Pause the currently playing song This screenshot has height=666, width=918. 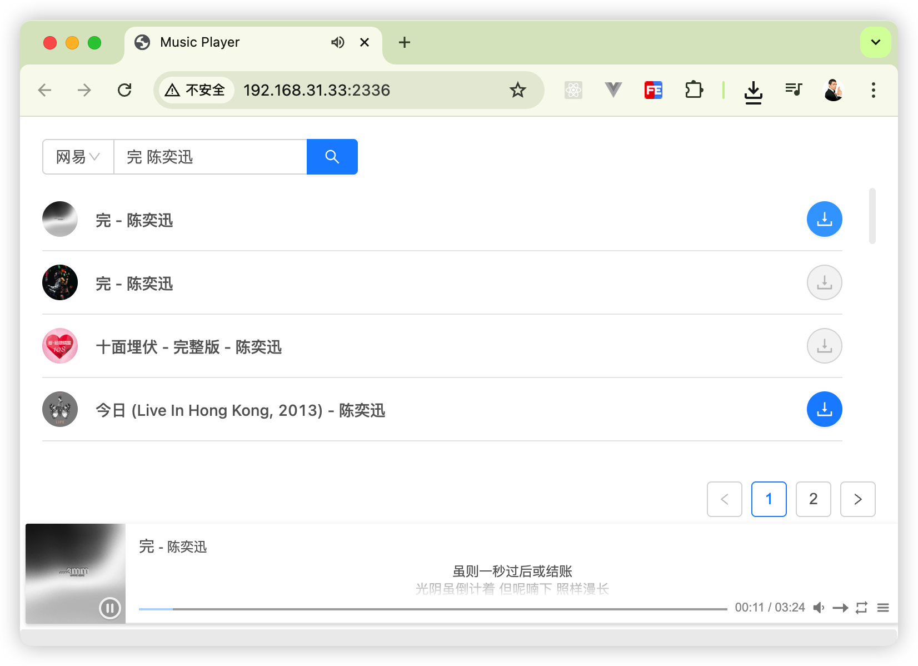click(x=109, y=608)
